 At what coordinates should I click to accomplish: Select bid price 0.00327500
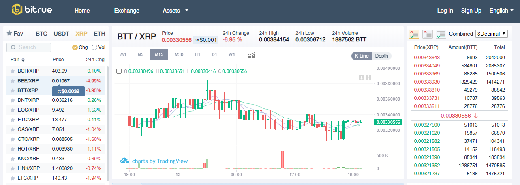[427, 125]
